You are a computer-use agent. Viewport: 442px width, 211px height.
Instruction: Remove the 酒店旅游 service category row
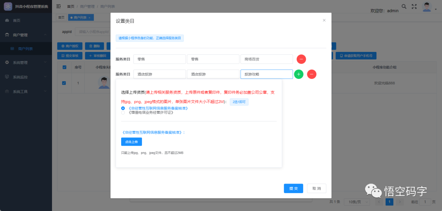click(x=311, y=74)
